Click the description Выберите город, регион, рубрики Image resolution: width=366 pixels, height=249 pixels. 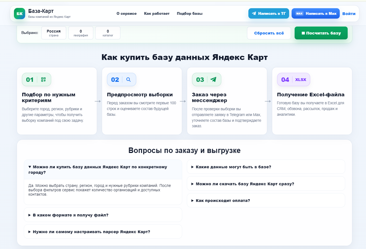[x=53, y=115]
